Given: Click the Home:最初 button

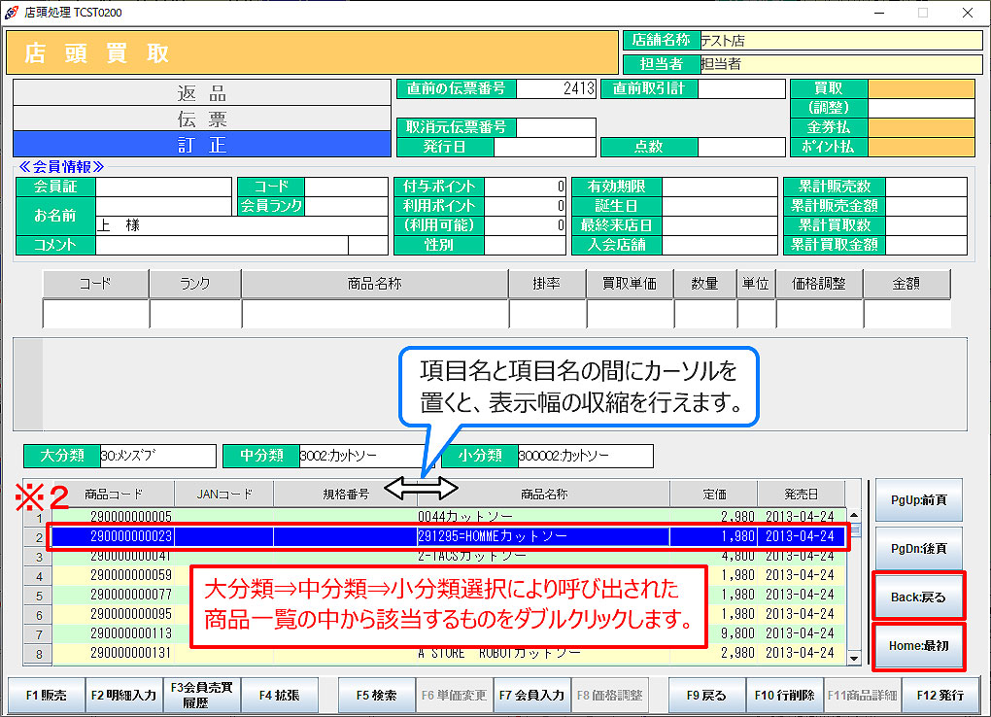Looking at the screenshot, I should coord(919,646).
